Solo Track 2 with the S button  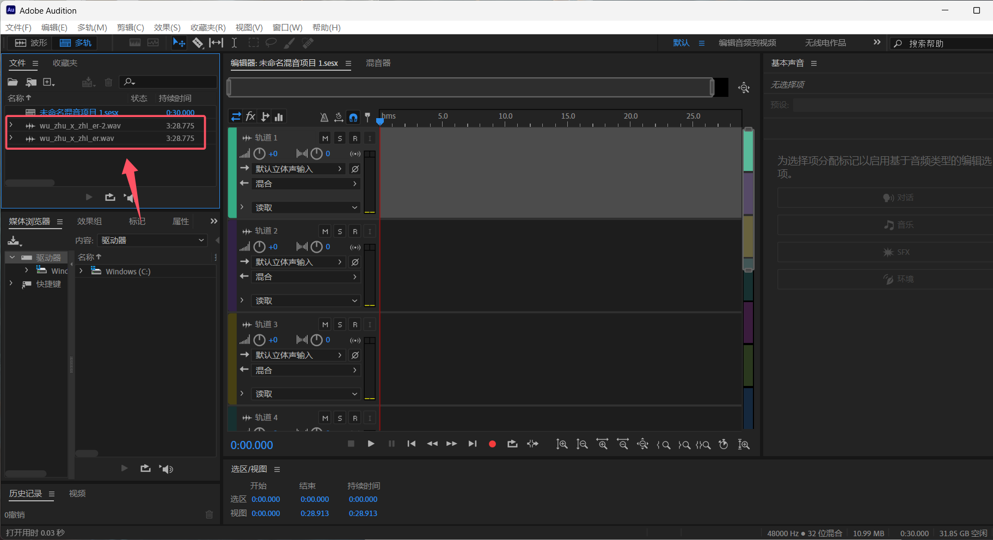pos(340,231)
